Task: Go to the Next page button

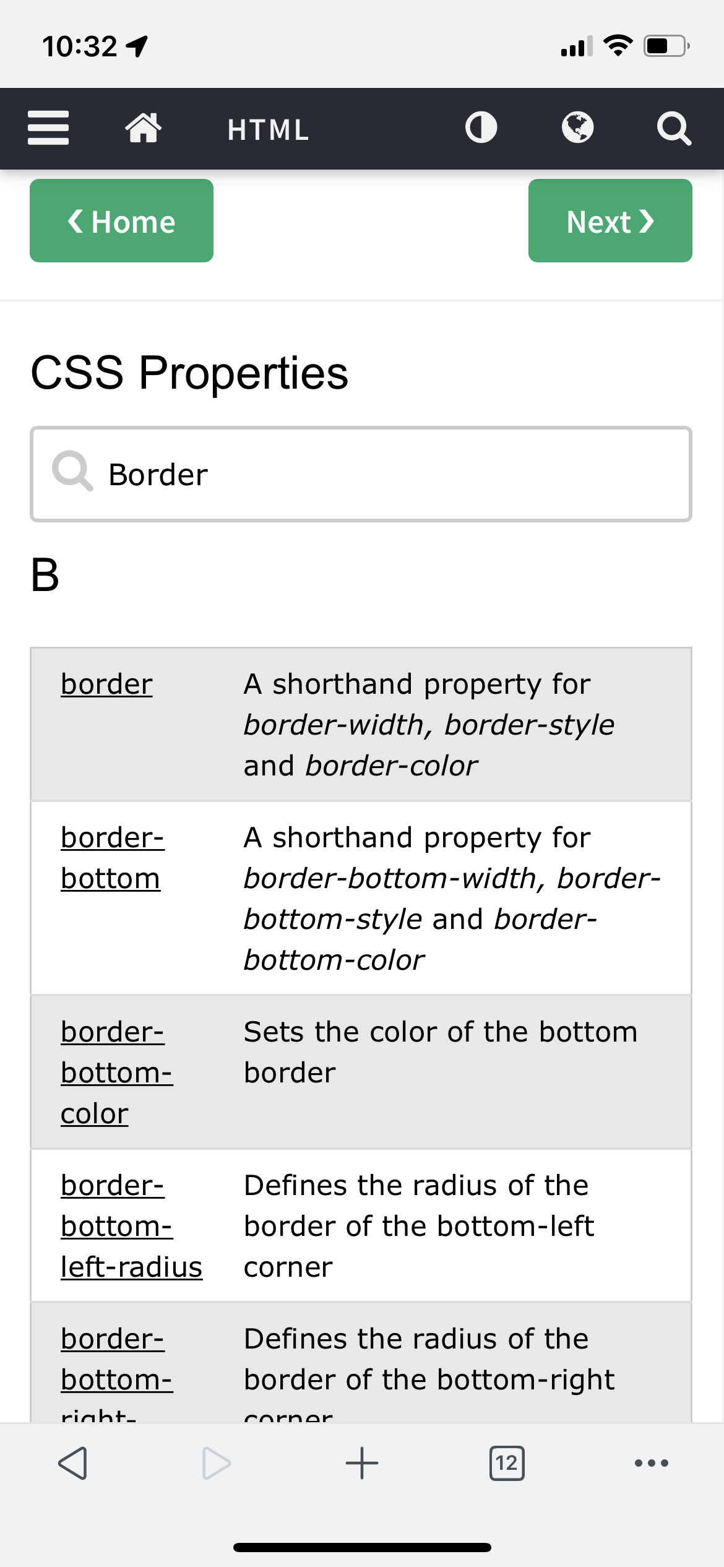Action: coord(610,221)
